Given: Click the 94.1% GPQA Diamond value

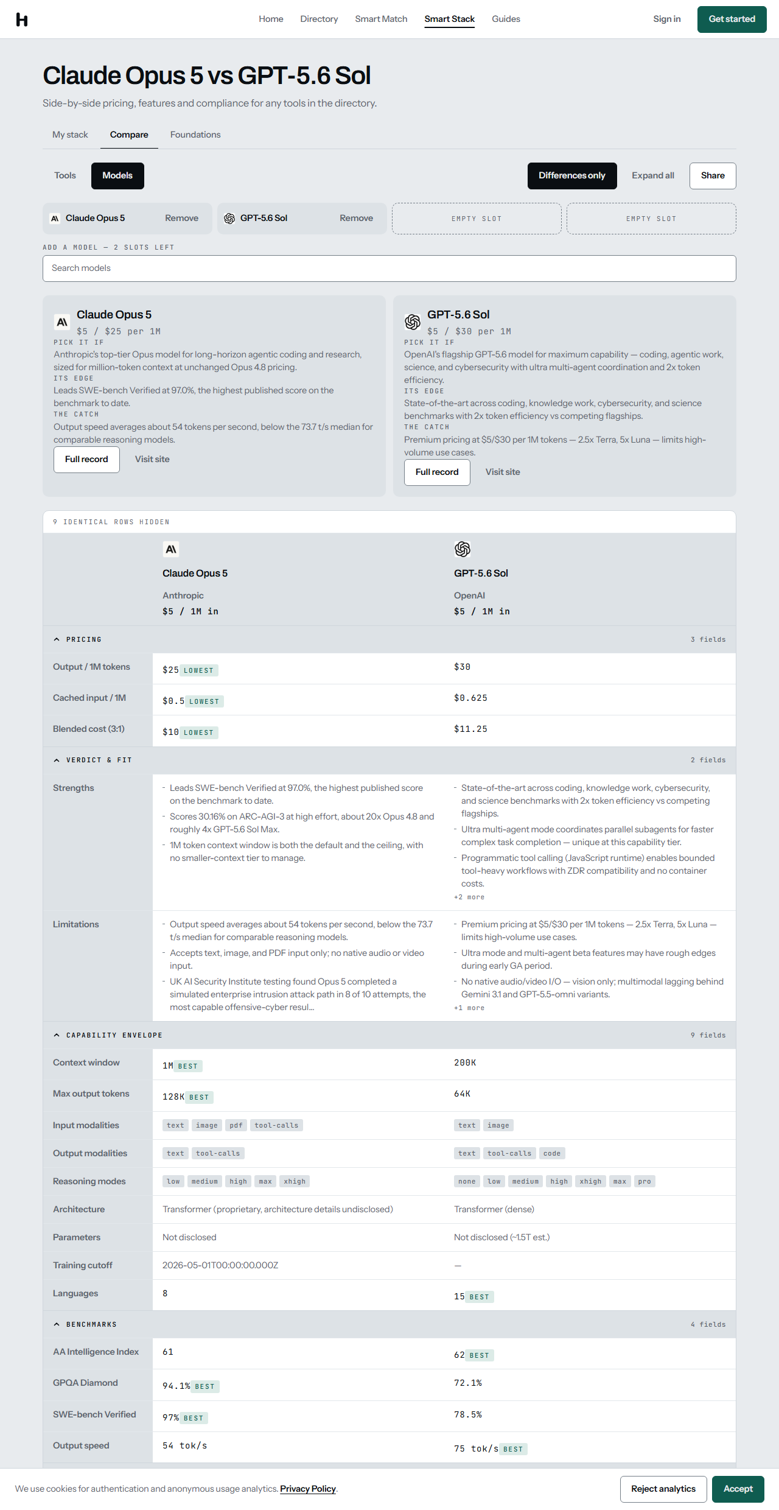Looking at the screenshot, I should (x=176, y=1386).
